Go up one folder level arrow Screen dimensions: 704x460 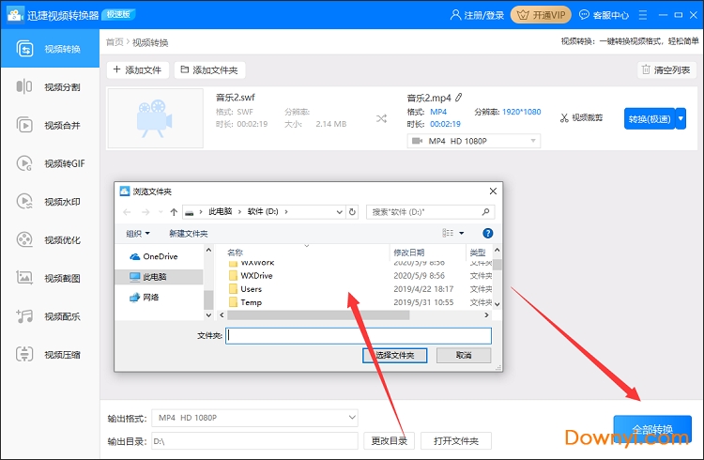tap(174, 211)
